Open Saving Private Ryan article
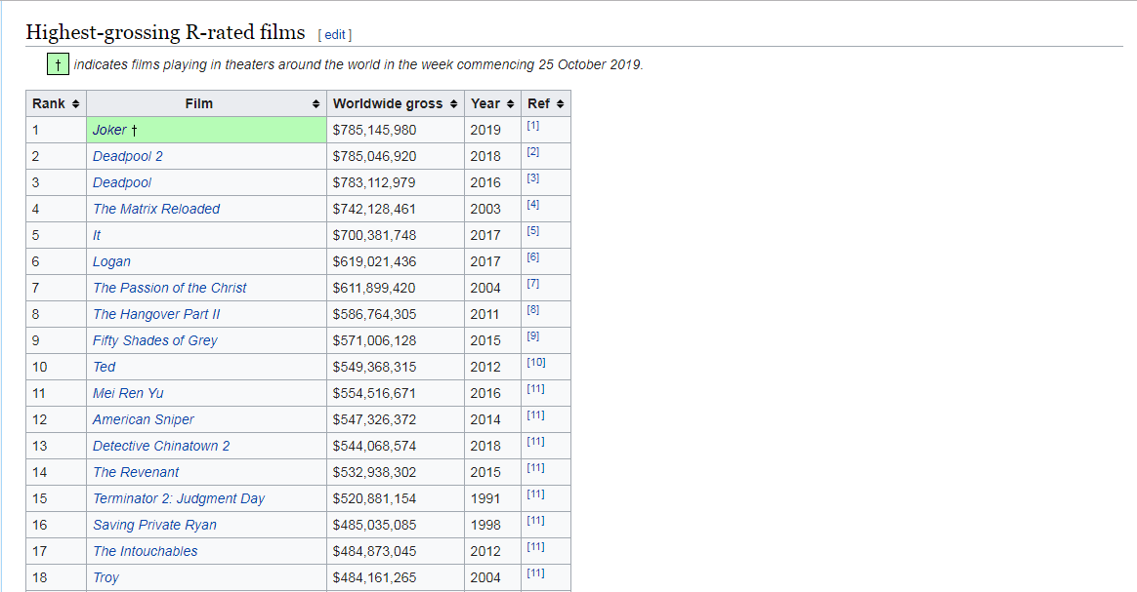Viewport: 1137px width, 592px height. pyautogui.click(x=154, y=525)
